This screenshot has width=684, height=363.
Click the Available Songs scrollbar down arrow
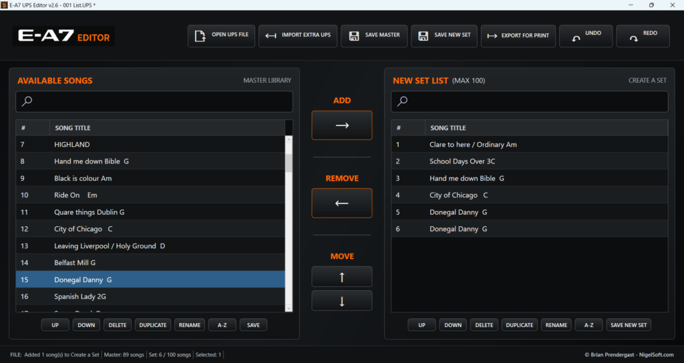(289, 308)
